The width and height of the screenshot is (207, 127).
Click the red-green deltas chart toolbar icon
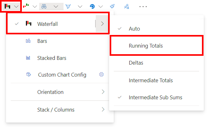26,6
